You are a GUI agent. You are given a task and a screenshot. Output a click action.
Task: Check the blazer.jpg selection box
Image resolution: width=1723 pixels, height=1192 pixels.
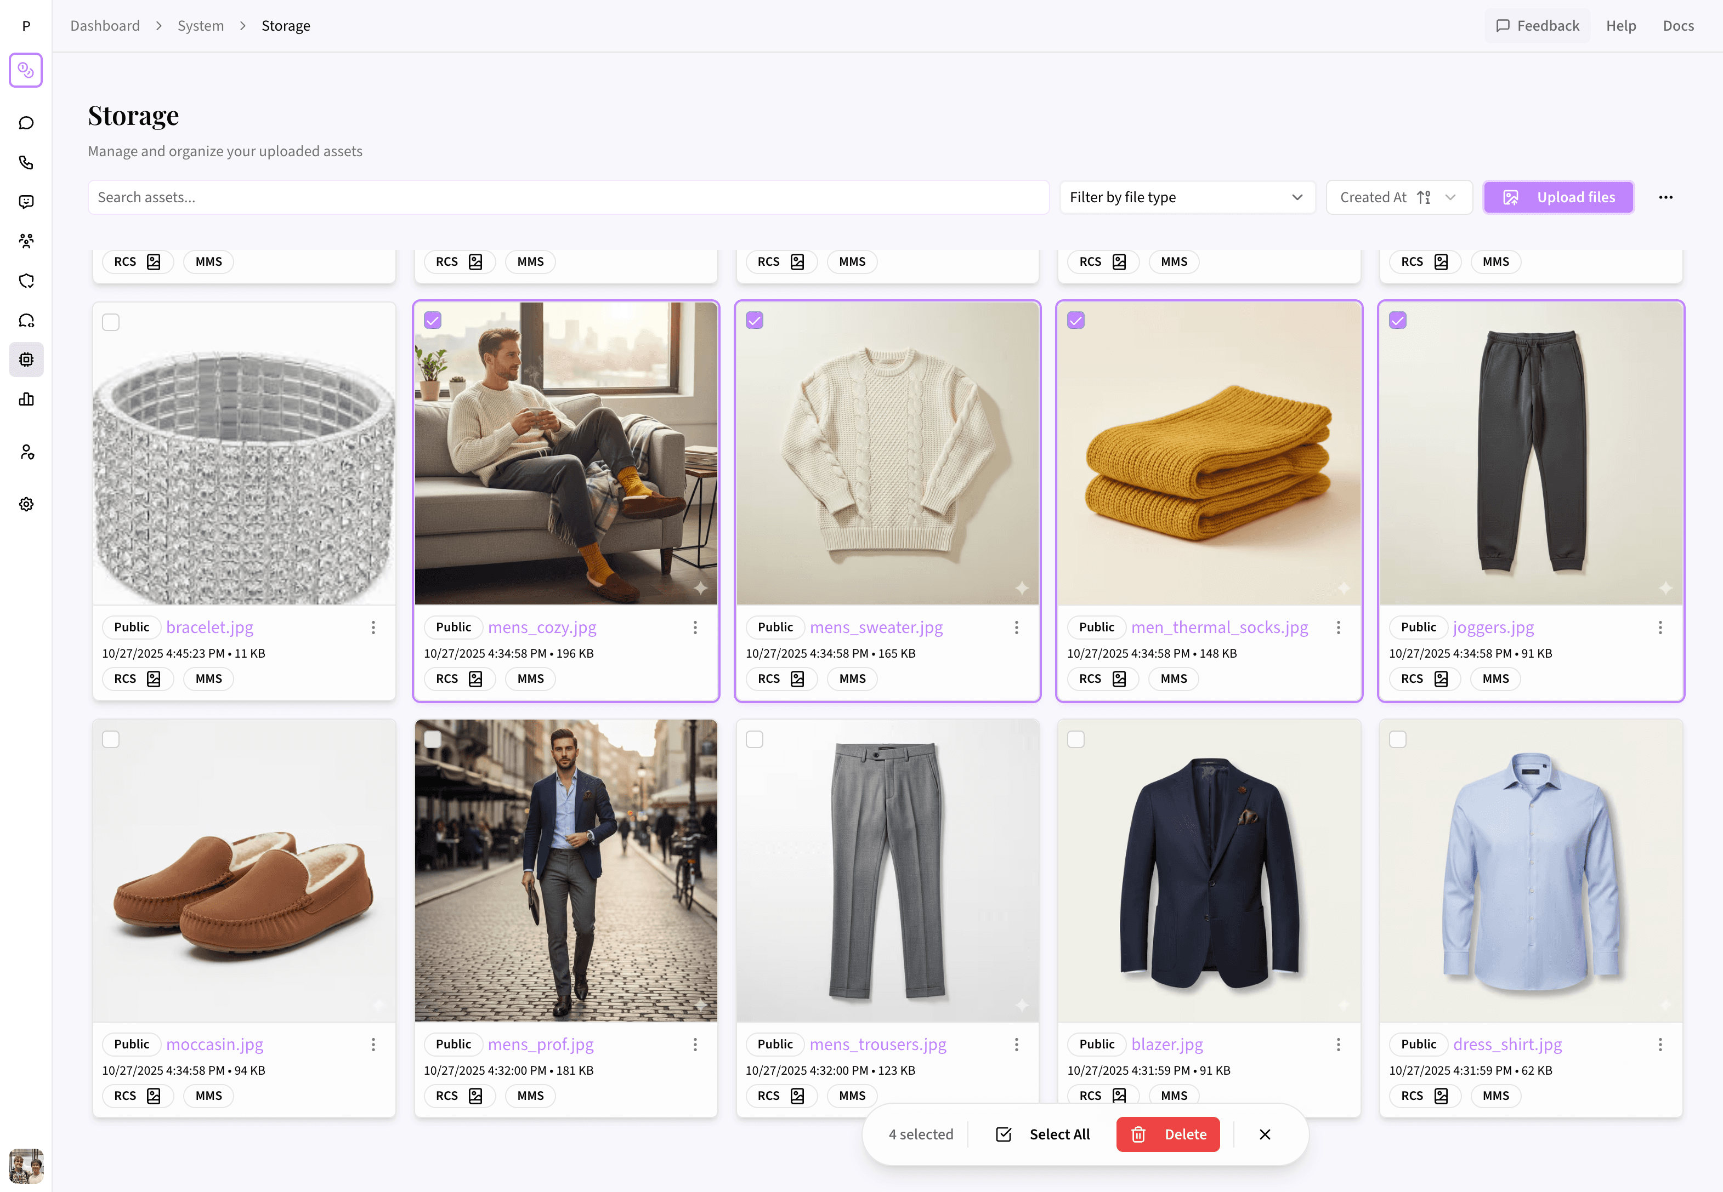click(x=1076, y=739)
